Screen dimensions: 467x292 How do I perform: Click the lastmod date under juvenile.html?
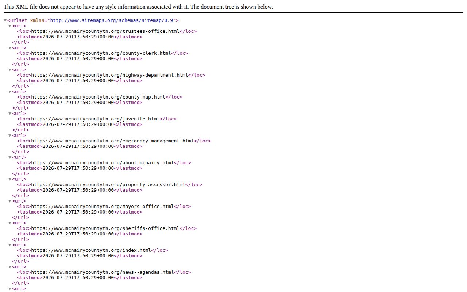pos(78,124)
